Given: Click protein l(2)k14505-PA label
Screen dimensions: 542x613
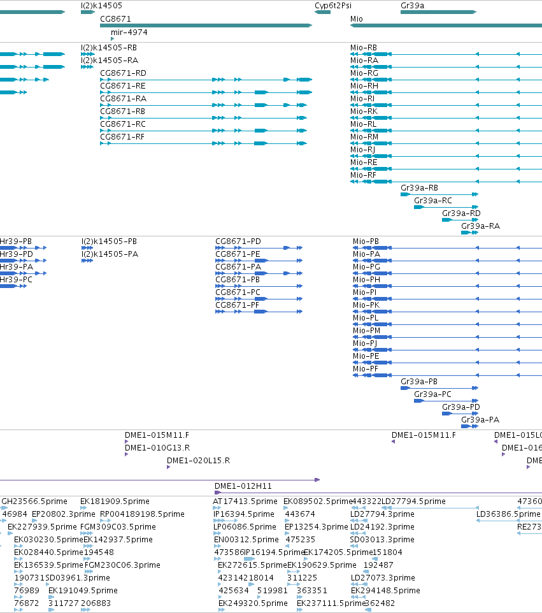Looking at the screenshot, I should (x=110, y=254).
